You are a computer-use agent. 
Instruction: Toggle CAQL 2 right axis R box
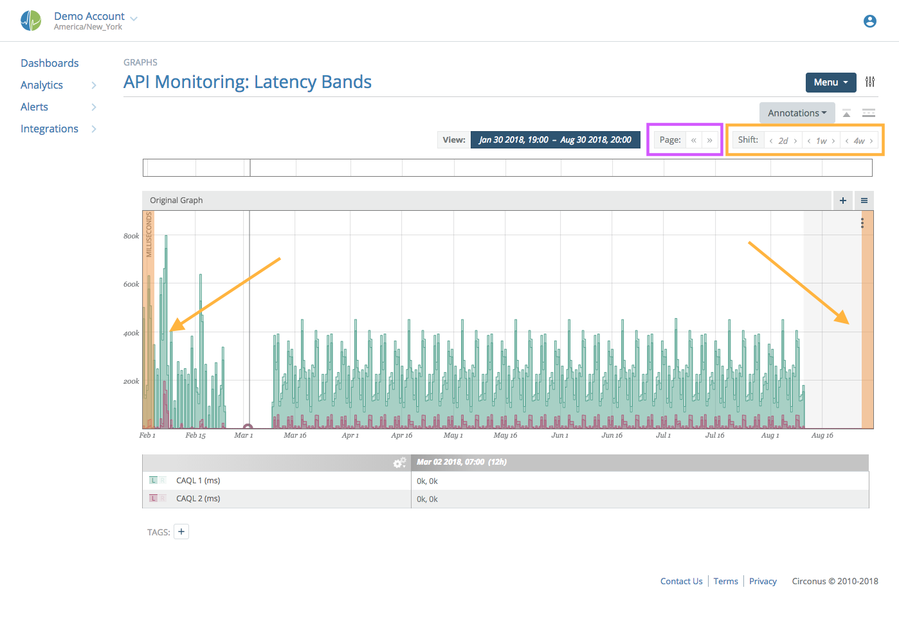(x=163, y=498)
